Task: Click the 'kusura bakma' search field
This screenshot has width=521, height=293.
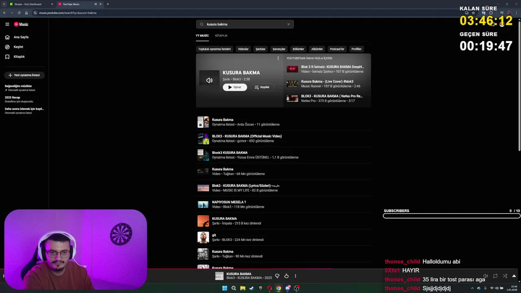Action: [245, 24]
